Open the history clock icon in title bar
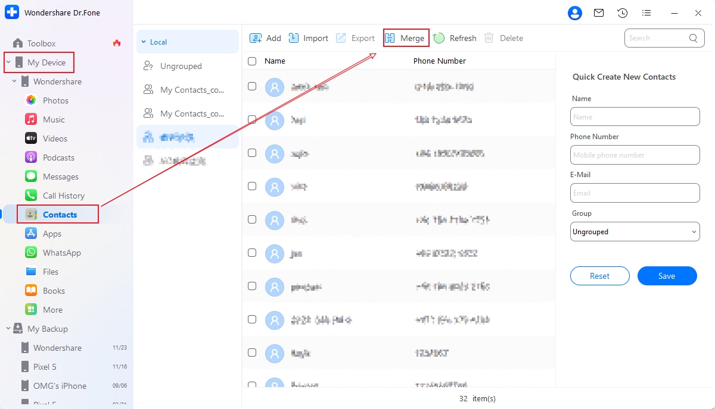The image size is (715, 409). pos(623,13)
